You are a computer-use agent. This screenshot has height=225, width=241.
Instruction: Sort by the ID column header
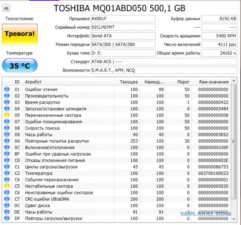coord(17,82)
